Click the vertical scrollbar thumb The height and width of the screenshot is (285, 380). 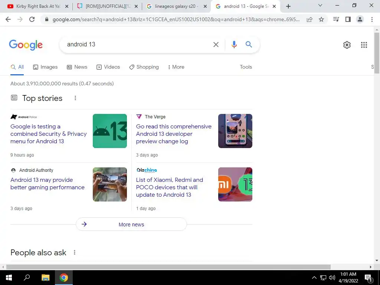tap(377, 53)
